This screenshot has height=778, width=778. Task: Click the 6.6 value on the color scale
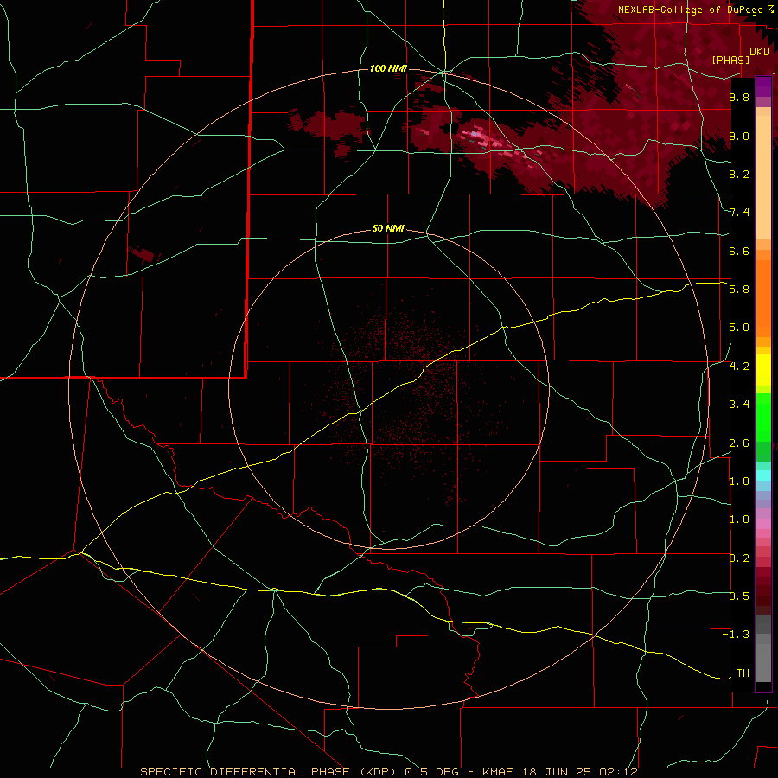739,251
